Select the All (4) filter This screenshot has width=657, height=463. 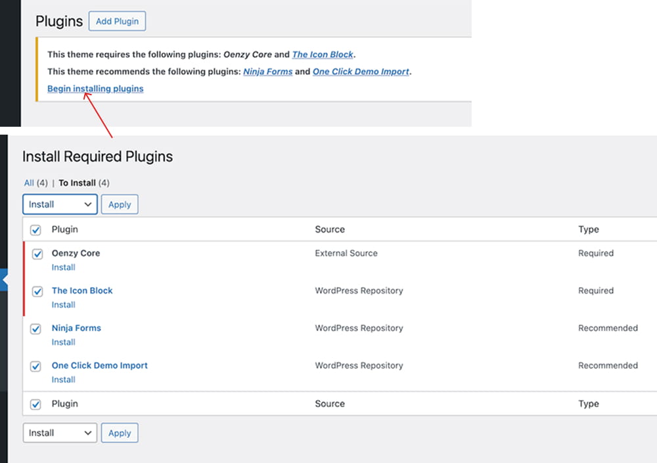click(x=30, y=183)
